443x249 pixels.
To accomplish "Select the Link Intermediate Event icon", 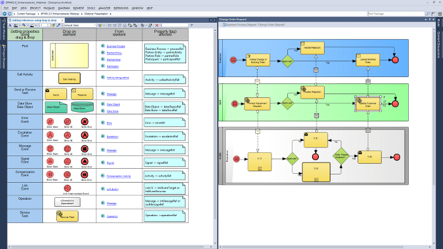I will [67, 188].
